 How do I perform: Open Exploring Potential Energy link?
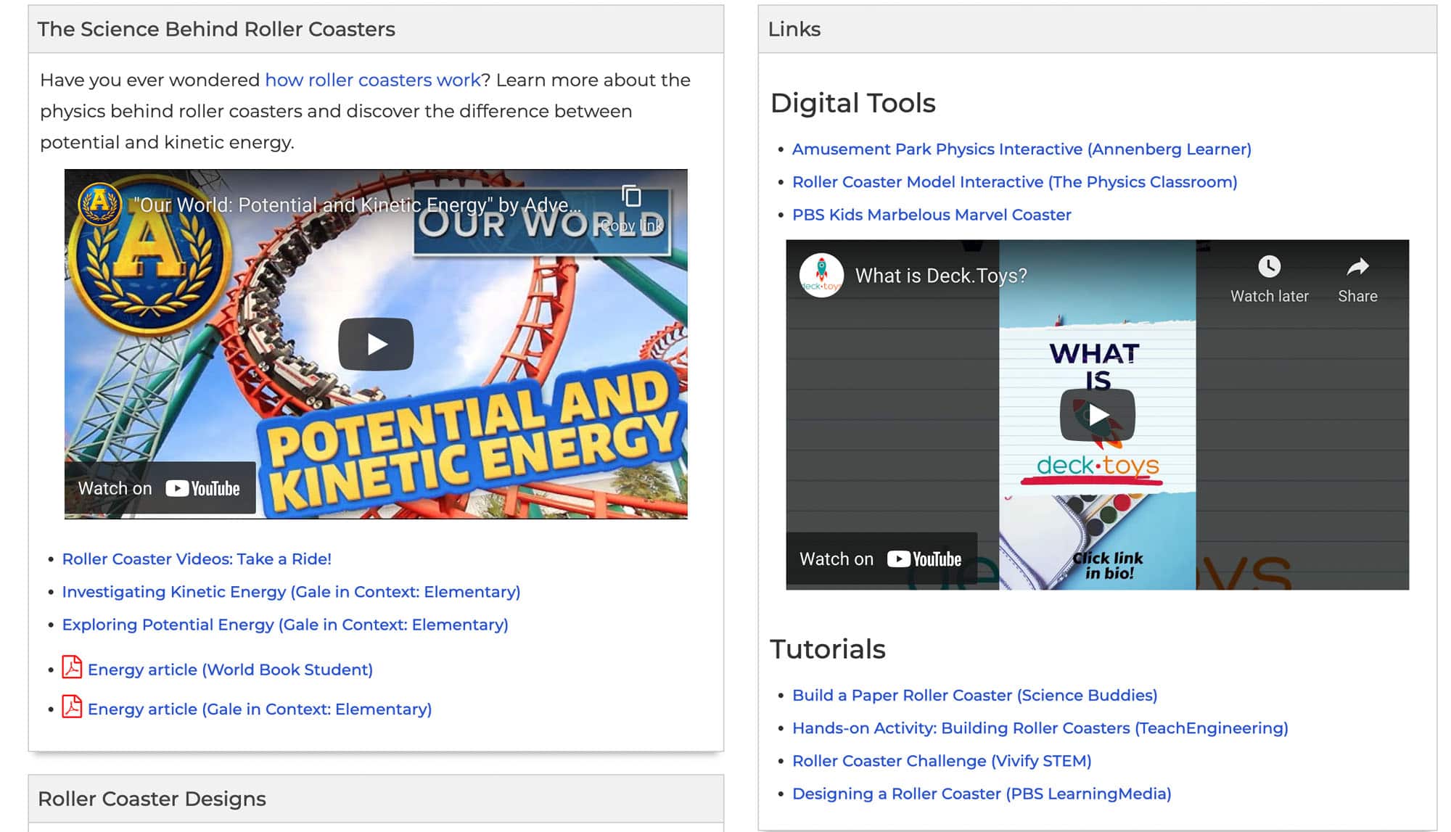click(285, 625)
